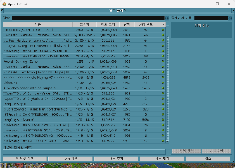
Task: Click the green status dot for Virbound
Action: click(x=163, y=83)
